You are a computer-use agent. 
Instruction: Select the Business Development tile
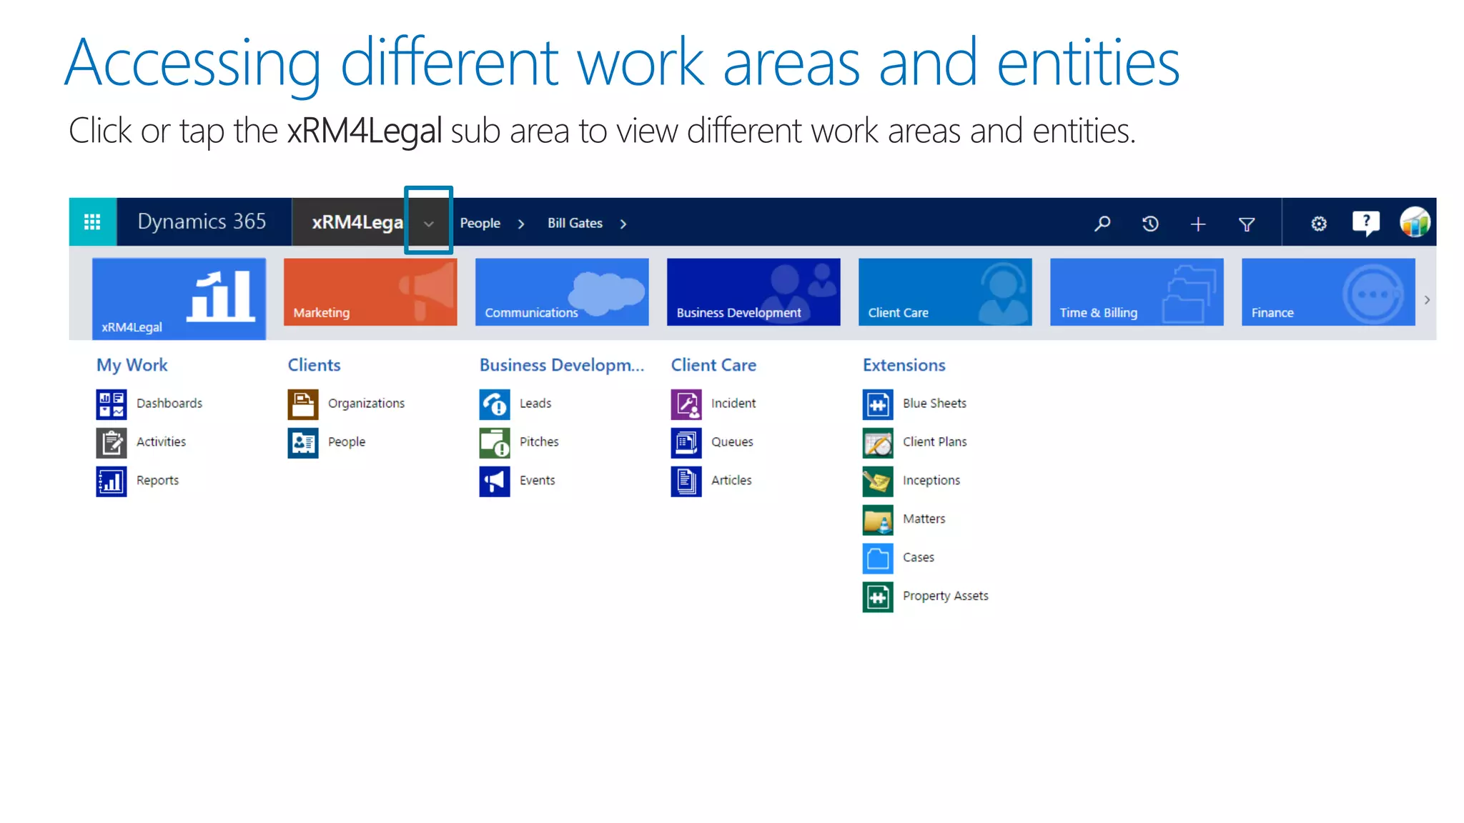753,291
